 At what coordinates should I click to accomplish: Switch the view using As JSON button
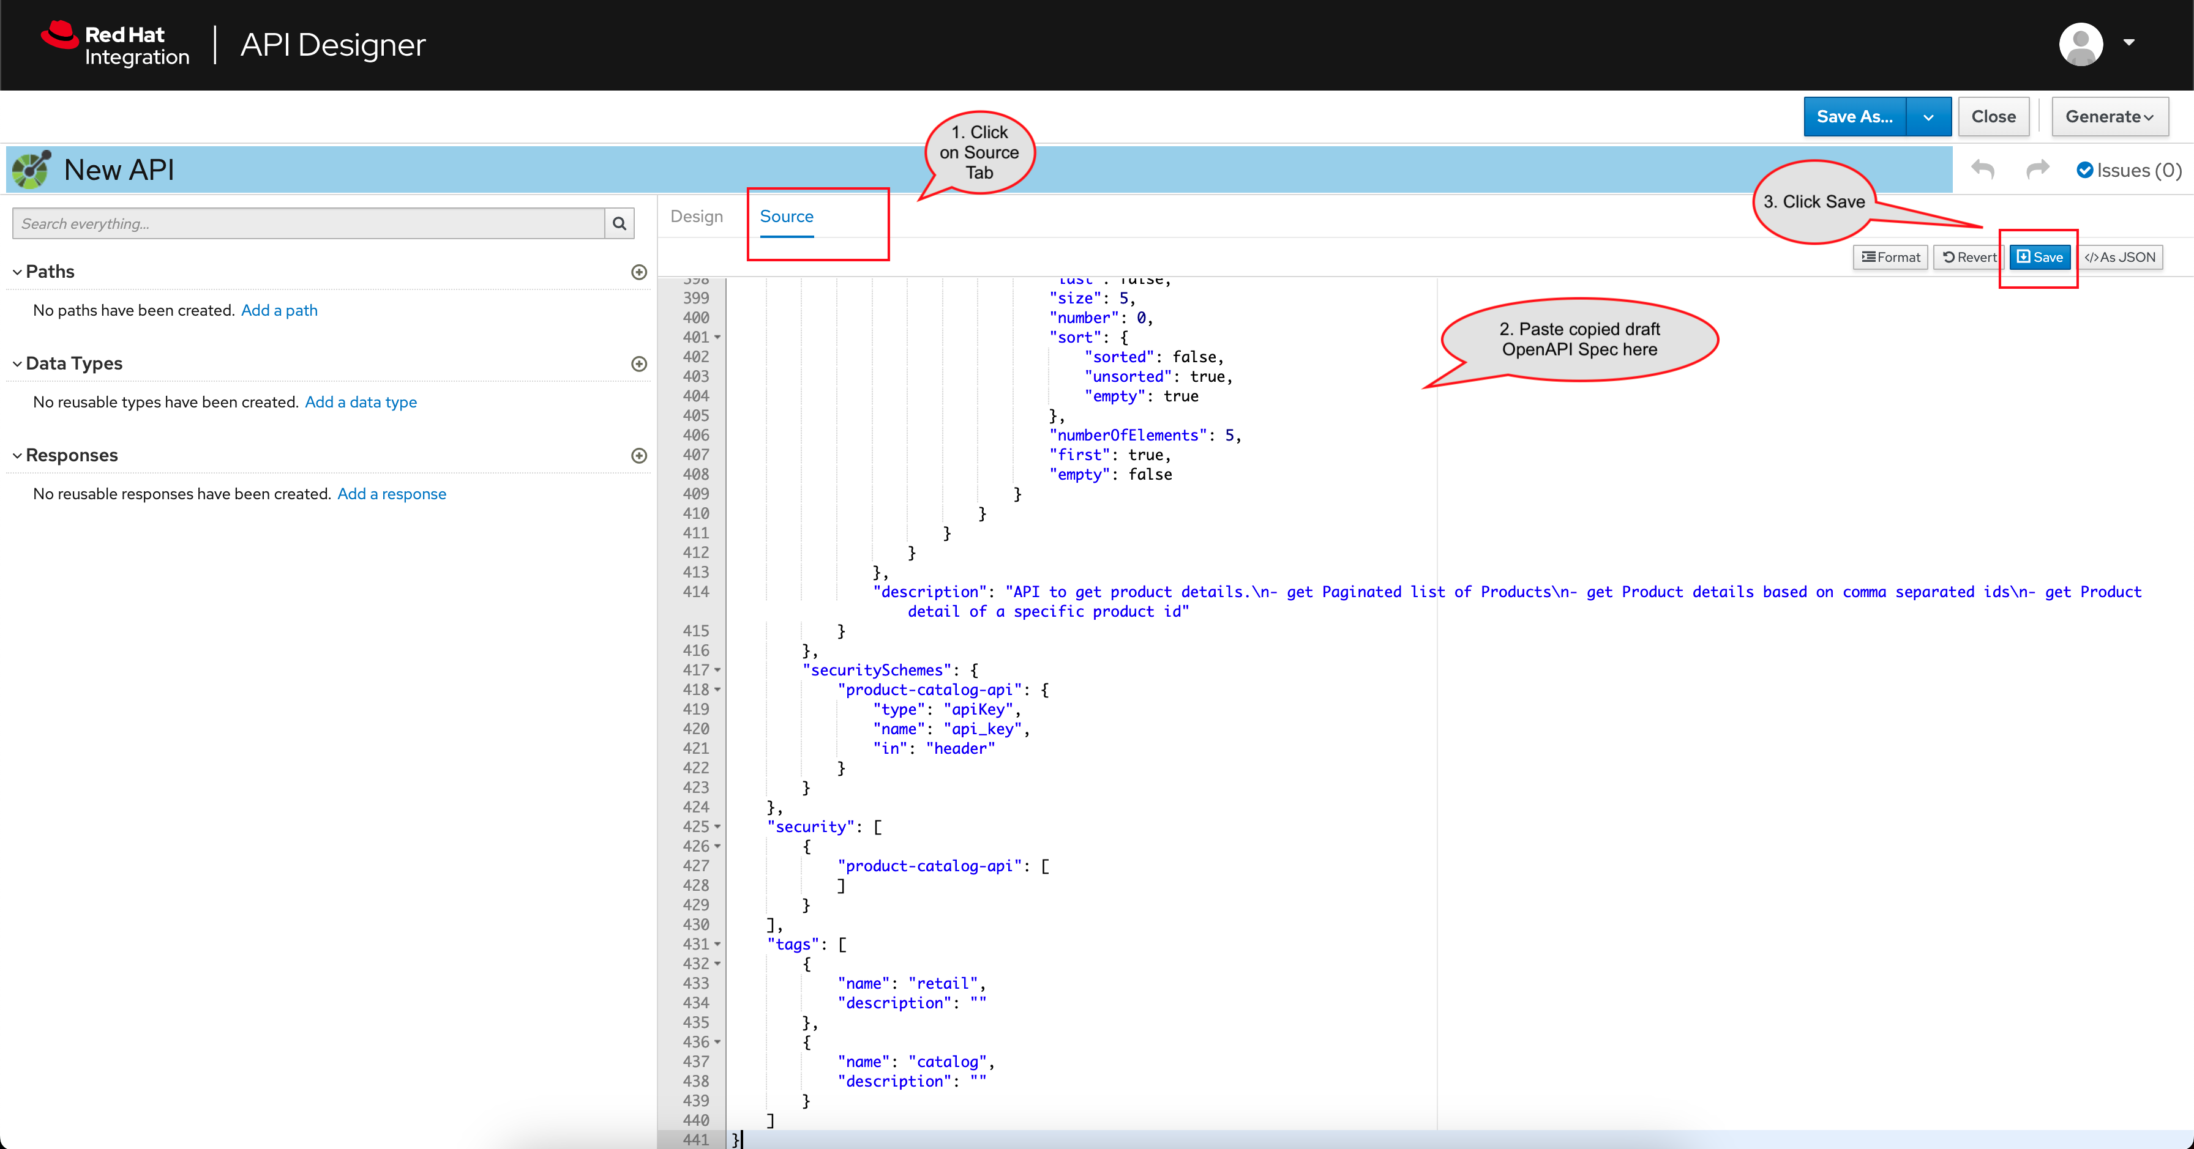[x=2120, y=257]
